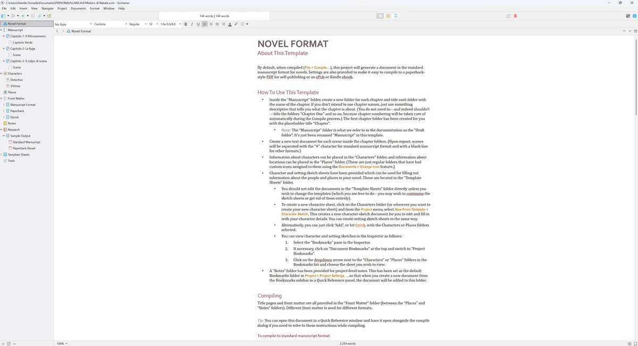Viewport: 638px width, 346px height.
Task: Select the Places folder
Action: pos(12,92)
